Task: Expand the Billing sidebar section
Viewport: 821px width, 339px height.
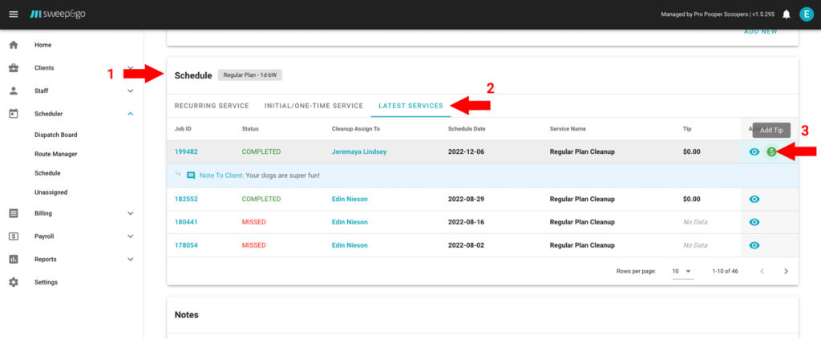Action: pyautogui.click(x=131, y=213)
